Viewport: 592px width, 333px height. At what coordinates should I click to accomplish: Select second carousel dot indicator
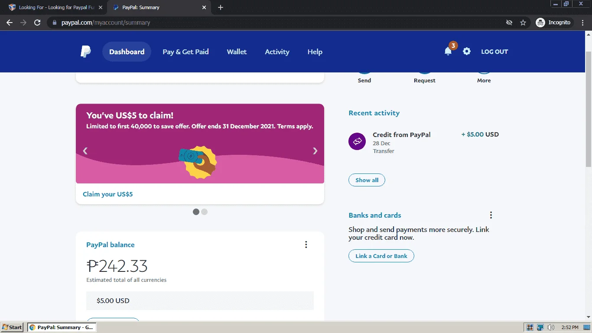point(205,212)
